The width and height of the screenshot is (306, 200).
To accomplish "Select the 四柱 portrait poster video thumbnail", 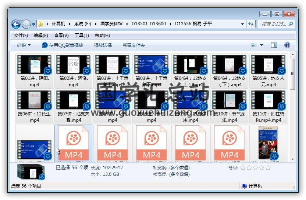I will pos(268,142).
